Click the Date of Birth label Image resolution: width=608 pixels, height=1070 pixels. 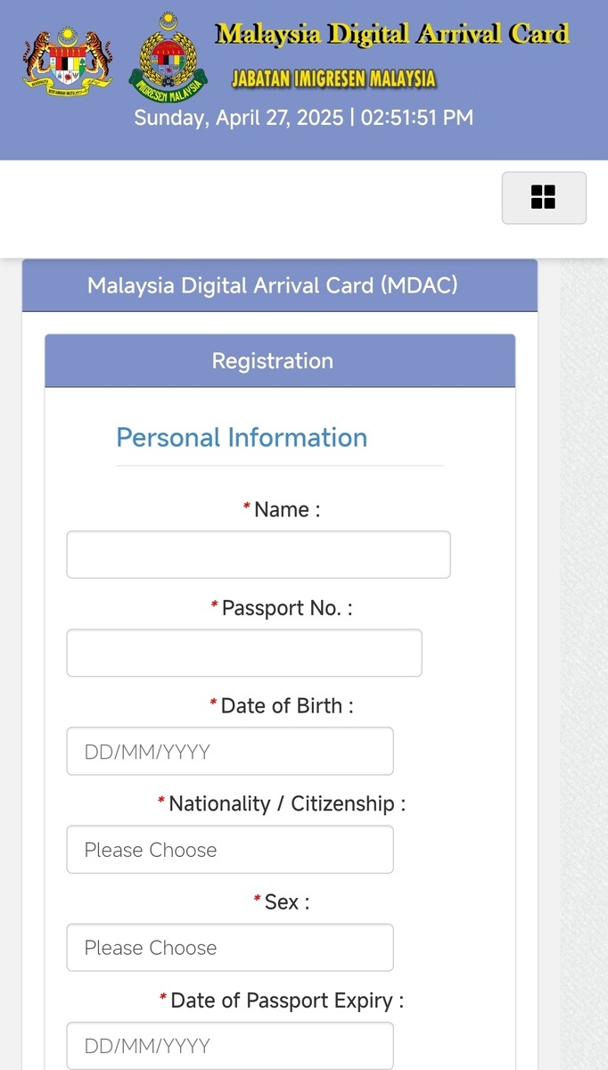[x=286, y=706]
